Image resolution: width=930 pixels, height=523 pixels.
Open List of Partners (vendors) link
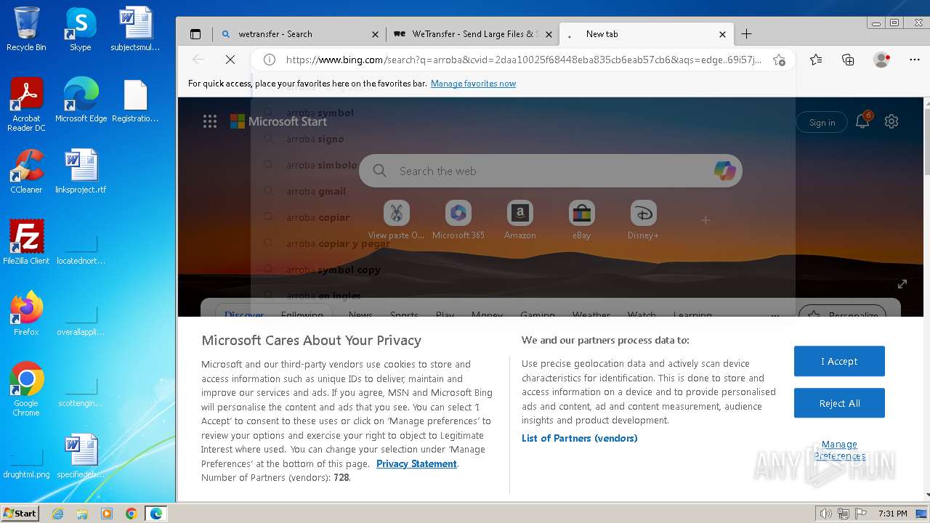tap(579, 438)
